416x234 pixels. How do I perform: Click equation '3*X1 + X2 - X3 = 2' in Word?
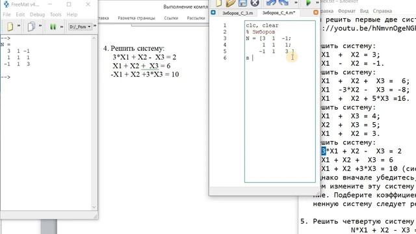[144, 57]
